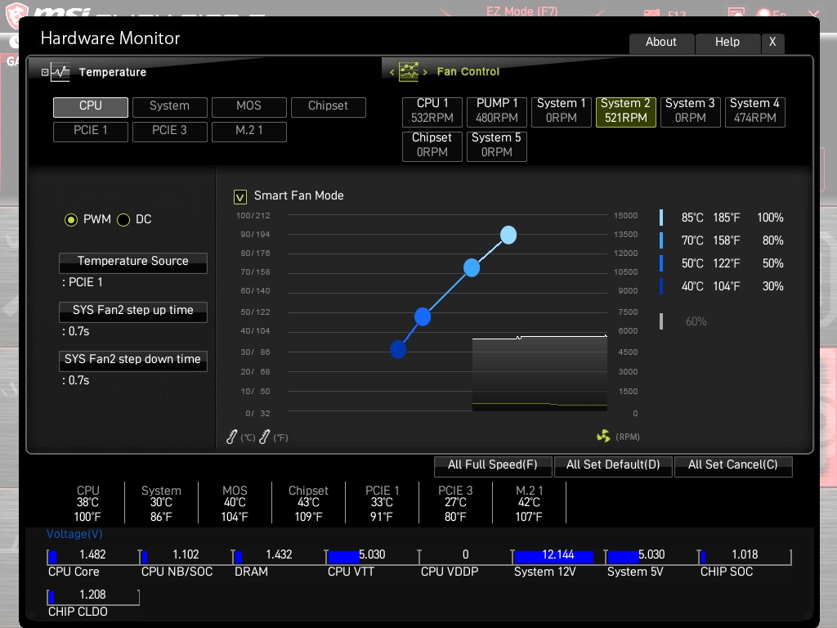The height and width of the screenshot is (628, 837).
Task: Click the All Full Speed(F) button
Action: [493, 466]
